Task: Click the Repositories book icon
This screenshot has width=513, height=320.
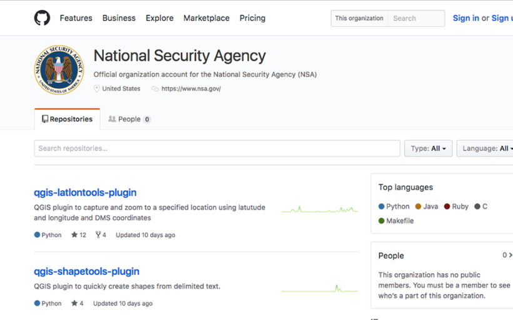Action: pos(45,119)
